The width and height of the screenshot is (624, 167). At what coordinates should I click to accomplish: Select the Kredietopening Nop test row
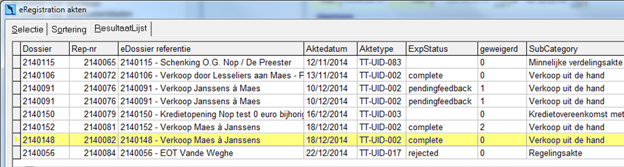(319, 114)
